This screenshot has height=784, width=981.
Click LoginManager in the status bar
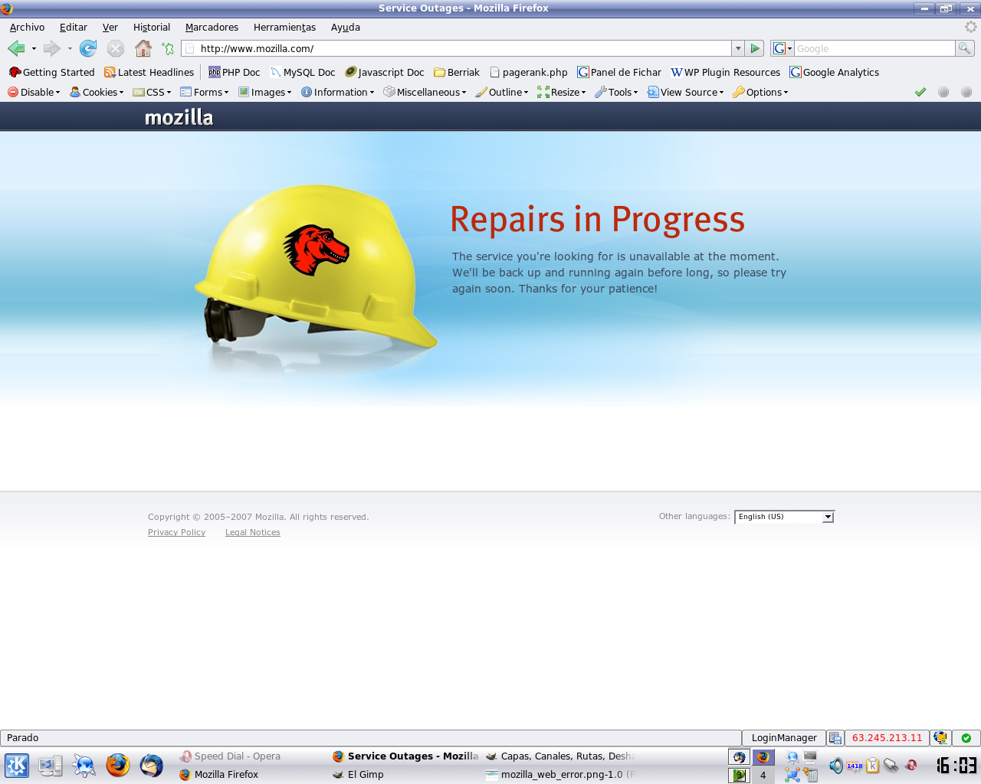(x=784, y=738)
